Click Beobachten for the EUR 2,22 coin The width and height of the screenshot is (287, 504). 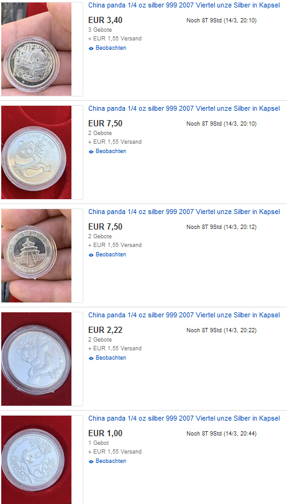coord(111,357)
